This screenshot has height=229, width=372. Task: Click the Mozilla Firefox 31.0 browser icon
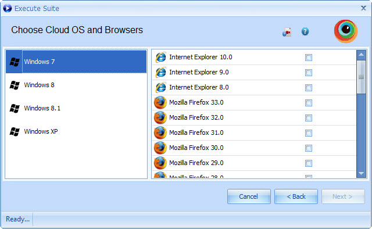pos(160,133)
